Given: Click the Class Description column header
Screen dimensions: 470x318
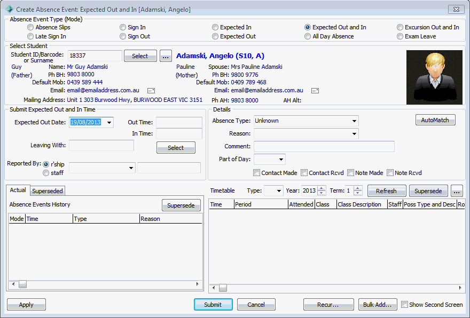Looking at the screenshot, I should coord(362,204).
